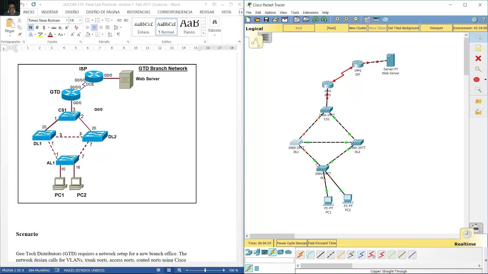Click Fast Forward Time button
This screenshot has width=488, height=274.
pos(322,243)
